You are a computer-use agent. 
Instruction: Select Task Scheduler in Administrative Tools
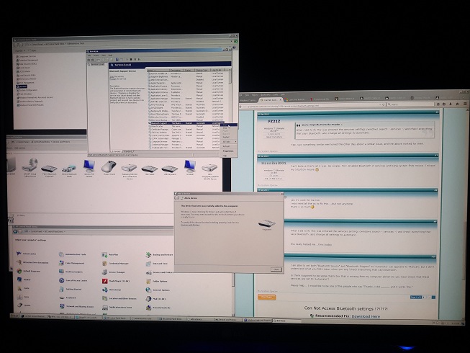pyautogui.click(x=24, y=94)
